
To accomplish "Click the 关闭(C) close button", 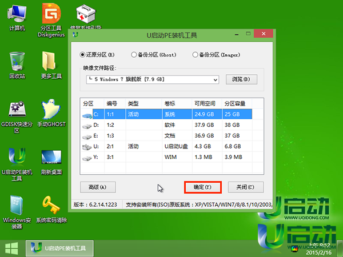I will [246, 187].
